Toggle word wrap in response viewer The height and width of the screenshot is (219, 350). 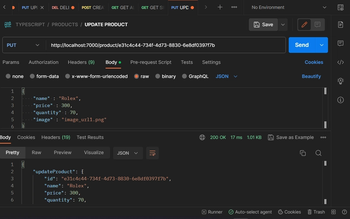click(152, 153)
